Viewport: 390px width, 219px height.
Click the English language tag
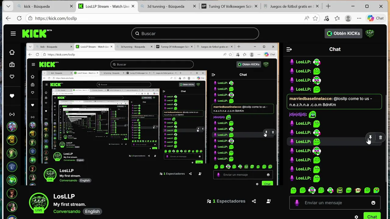[x=92, y=211]
